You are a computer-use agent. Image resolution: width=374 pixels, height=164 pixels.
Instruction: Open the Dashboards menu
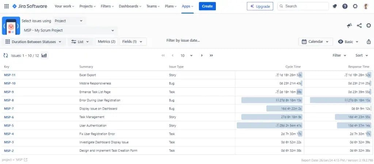(130, 6)
